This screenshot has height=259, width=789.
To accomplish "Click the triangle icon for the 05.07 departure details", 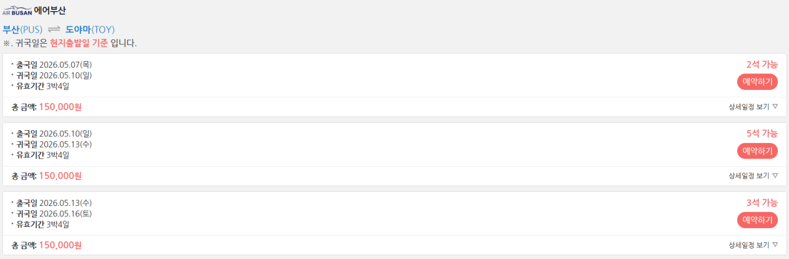I will coord(775,106).
